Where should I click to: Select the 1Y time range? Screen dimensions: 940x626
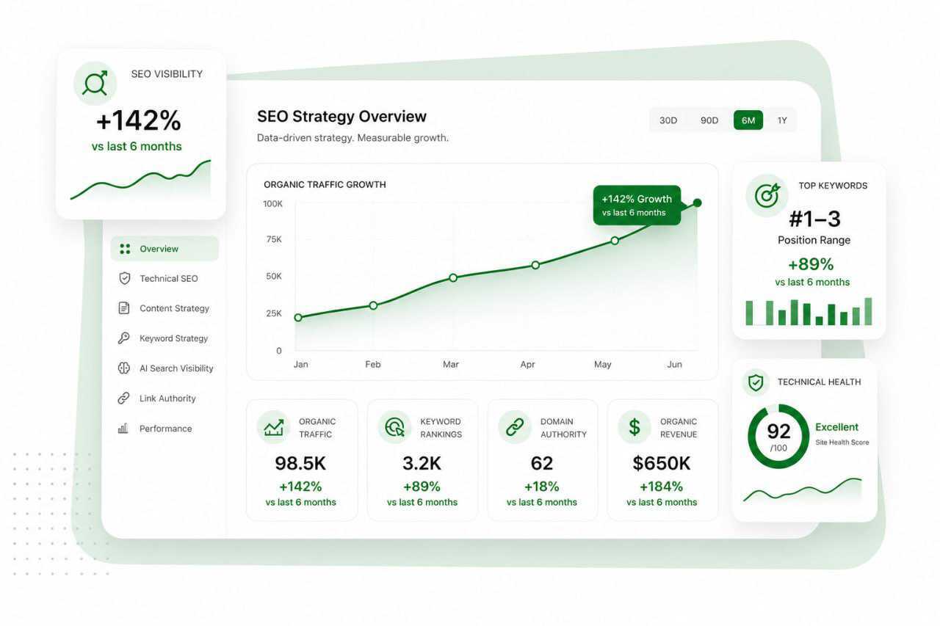(x=782, y=120)
